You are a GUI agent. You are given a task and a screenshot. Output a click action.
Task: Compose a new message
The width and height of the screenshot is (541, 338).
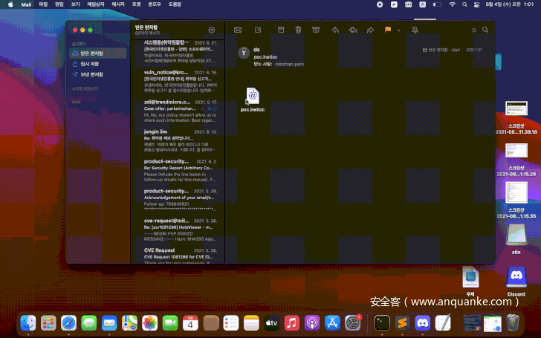258,30
